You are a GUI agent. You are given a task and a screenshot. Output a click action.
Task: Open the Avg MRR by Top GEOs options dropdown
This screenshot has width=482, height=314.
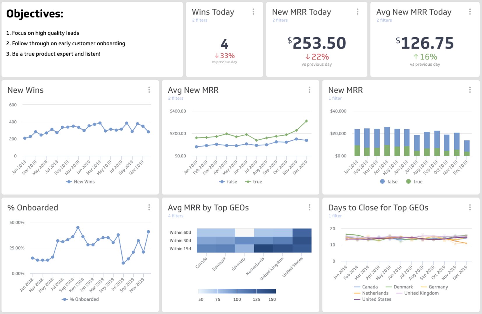[x=309, y=208]
